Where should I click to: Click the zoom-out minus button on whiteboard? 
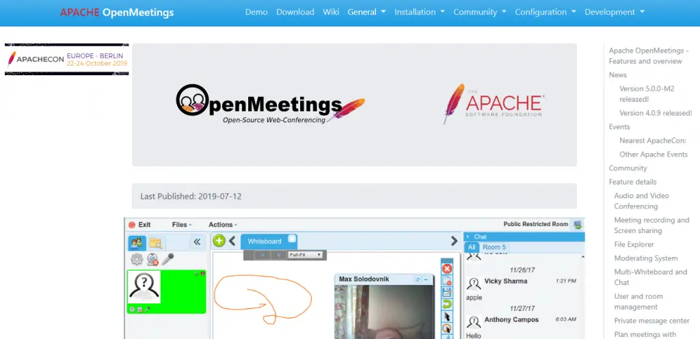[x=262, y=255]
